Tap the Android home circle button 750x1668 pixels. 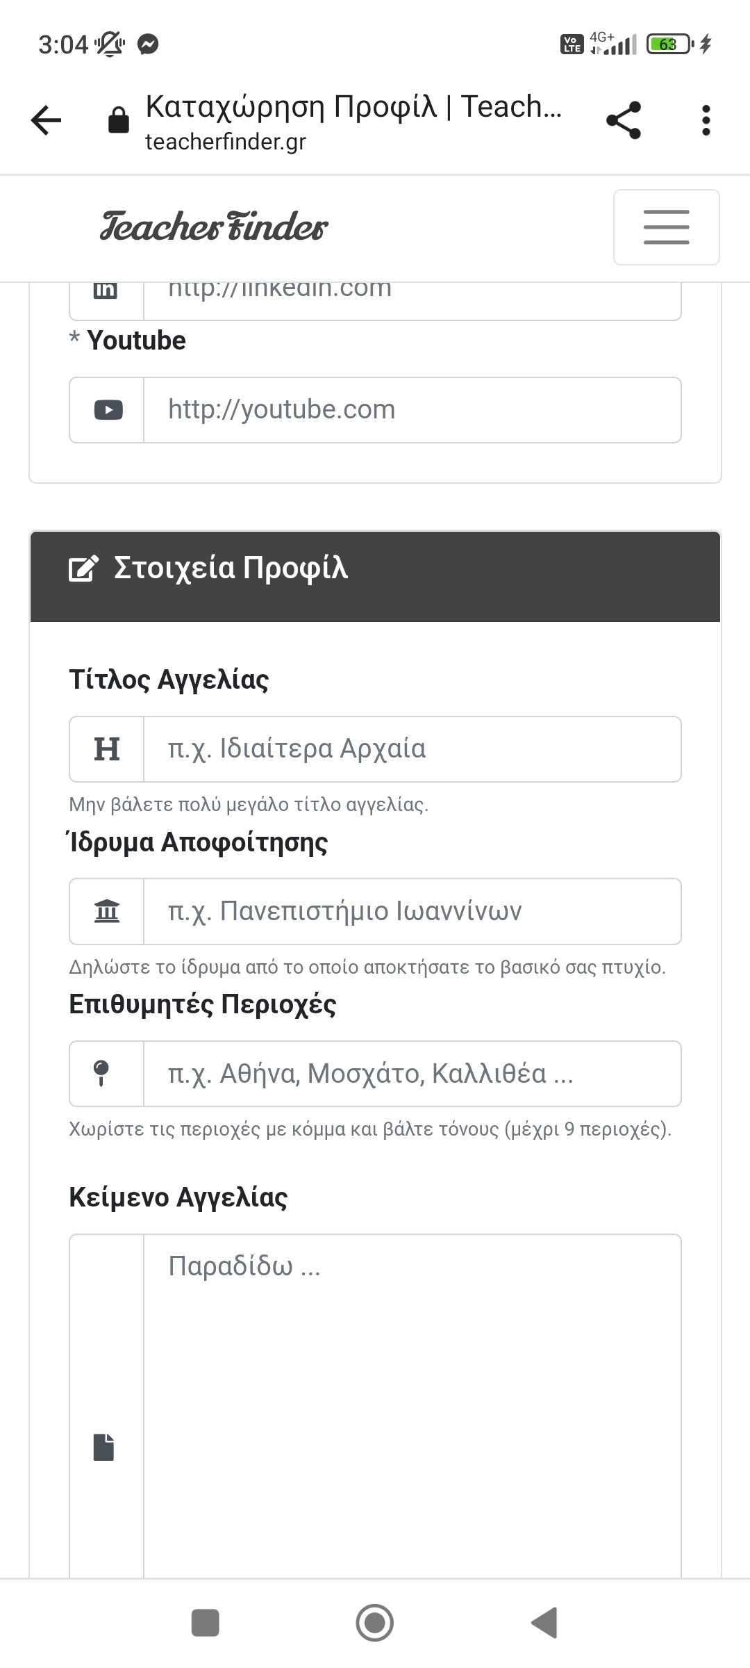[x=375, y=1623]
